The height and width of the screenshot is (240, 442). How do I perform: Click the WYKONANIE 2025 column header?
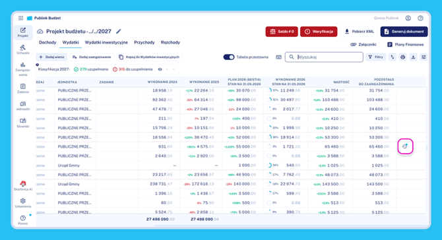204,82
